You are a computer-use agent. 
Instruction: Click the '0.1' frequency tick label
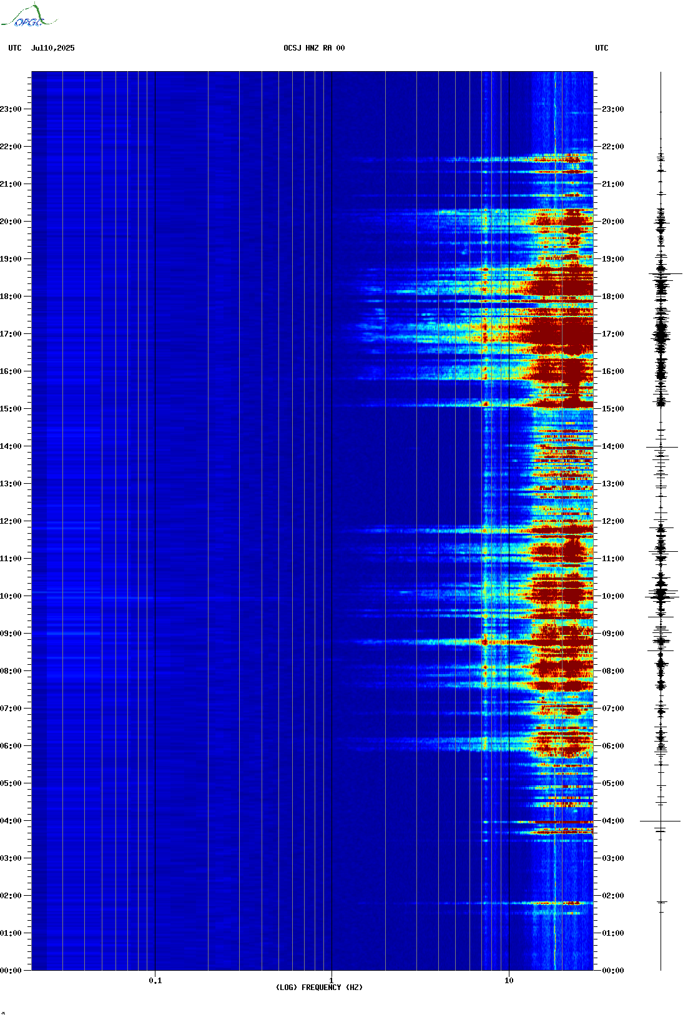pyautogui.click(x=155, y=981)
